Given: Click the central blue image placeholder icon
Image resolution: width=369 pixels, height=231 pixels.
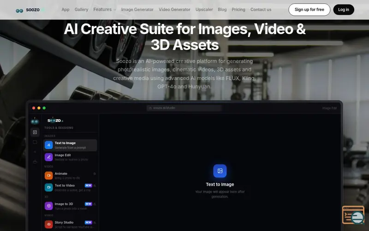Looking at the screenshot, I should [220, 171].
